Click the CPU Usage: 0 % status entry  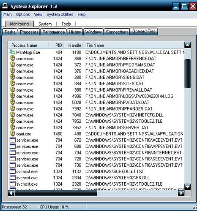55,207
